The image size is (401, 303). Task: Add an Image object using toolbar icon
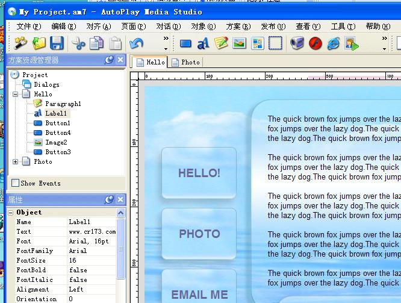pyautogui.click(x=239, y=43)
